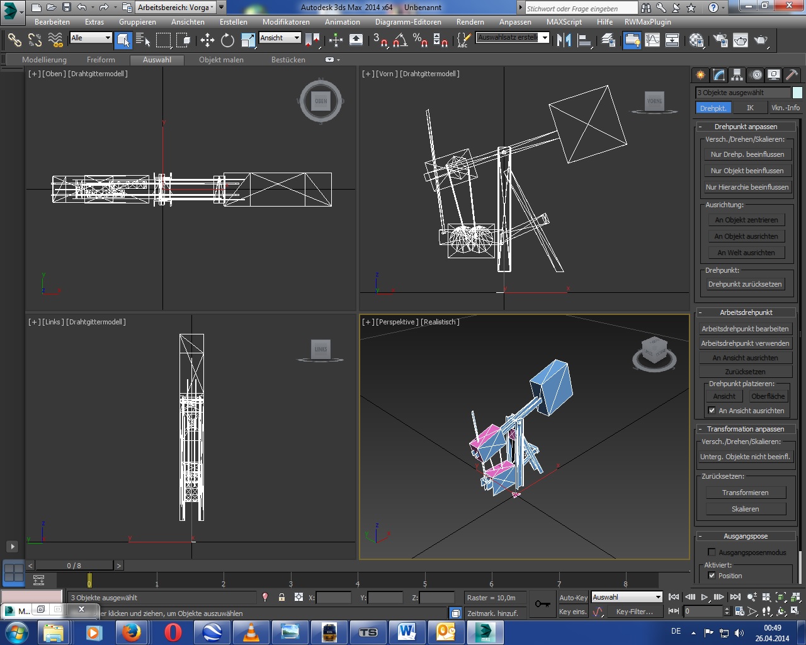The width and height of the screenshot is (806, 645).
Task: Click the object color swatch beside selection name
Action: pos(797,93)
